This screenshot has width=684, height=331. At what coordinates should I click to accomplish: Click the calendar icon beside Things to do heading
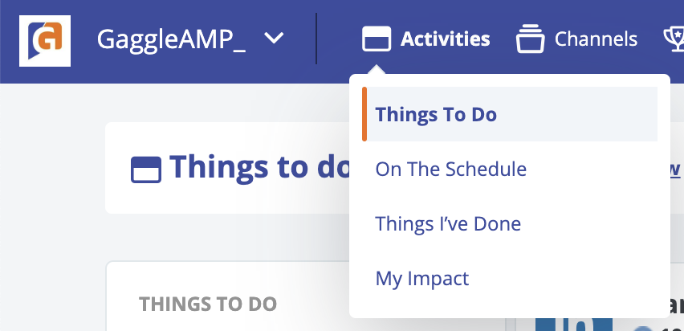146,170
